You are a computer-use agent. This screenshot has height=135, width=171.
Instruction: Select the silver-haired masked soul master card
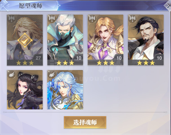[65, 40]
